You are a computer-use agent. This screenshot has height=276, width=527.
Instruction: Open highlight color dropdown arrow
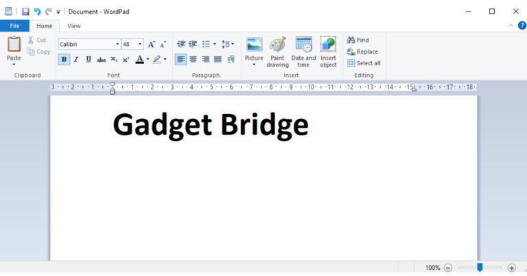click(165, 60)
